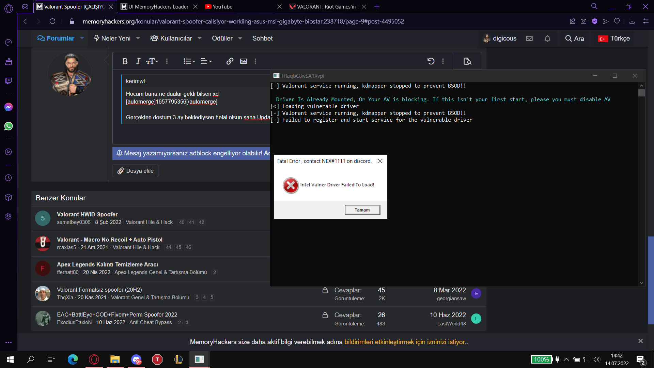Image resolution: width=654 pixels, height=368 pixels.
Task: Open the Neler Yeni menu
Action: pos(112,38)
